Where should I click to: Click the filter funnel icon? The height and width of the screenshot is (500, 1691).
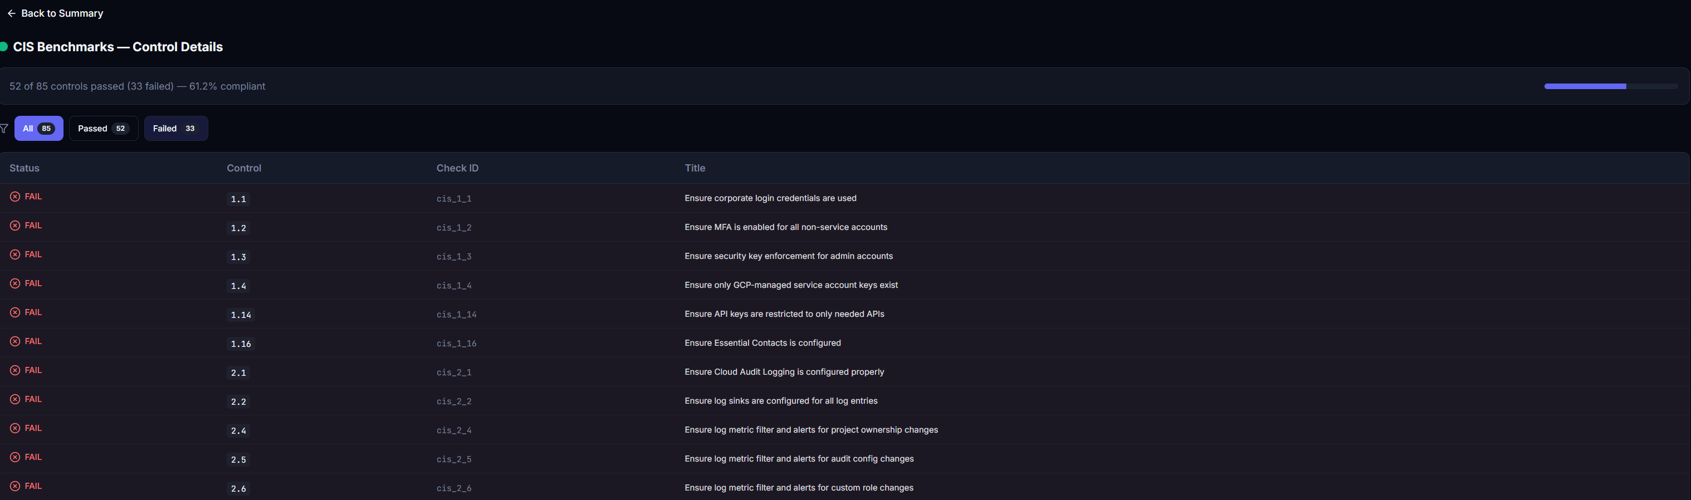(x=4, y=129)
